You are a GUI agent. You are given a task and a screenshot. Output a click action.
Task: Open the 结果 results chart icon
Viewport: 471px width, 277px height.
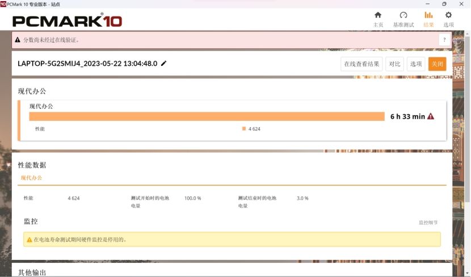pos(428,15)
